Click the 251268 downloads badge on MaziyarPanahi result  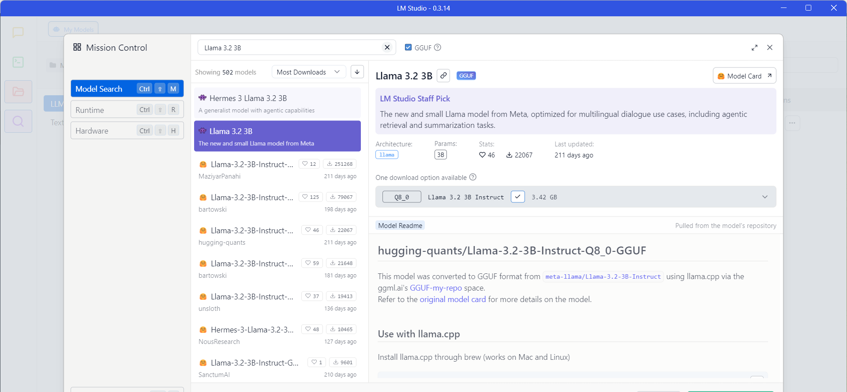click(340, 164)
